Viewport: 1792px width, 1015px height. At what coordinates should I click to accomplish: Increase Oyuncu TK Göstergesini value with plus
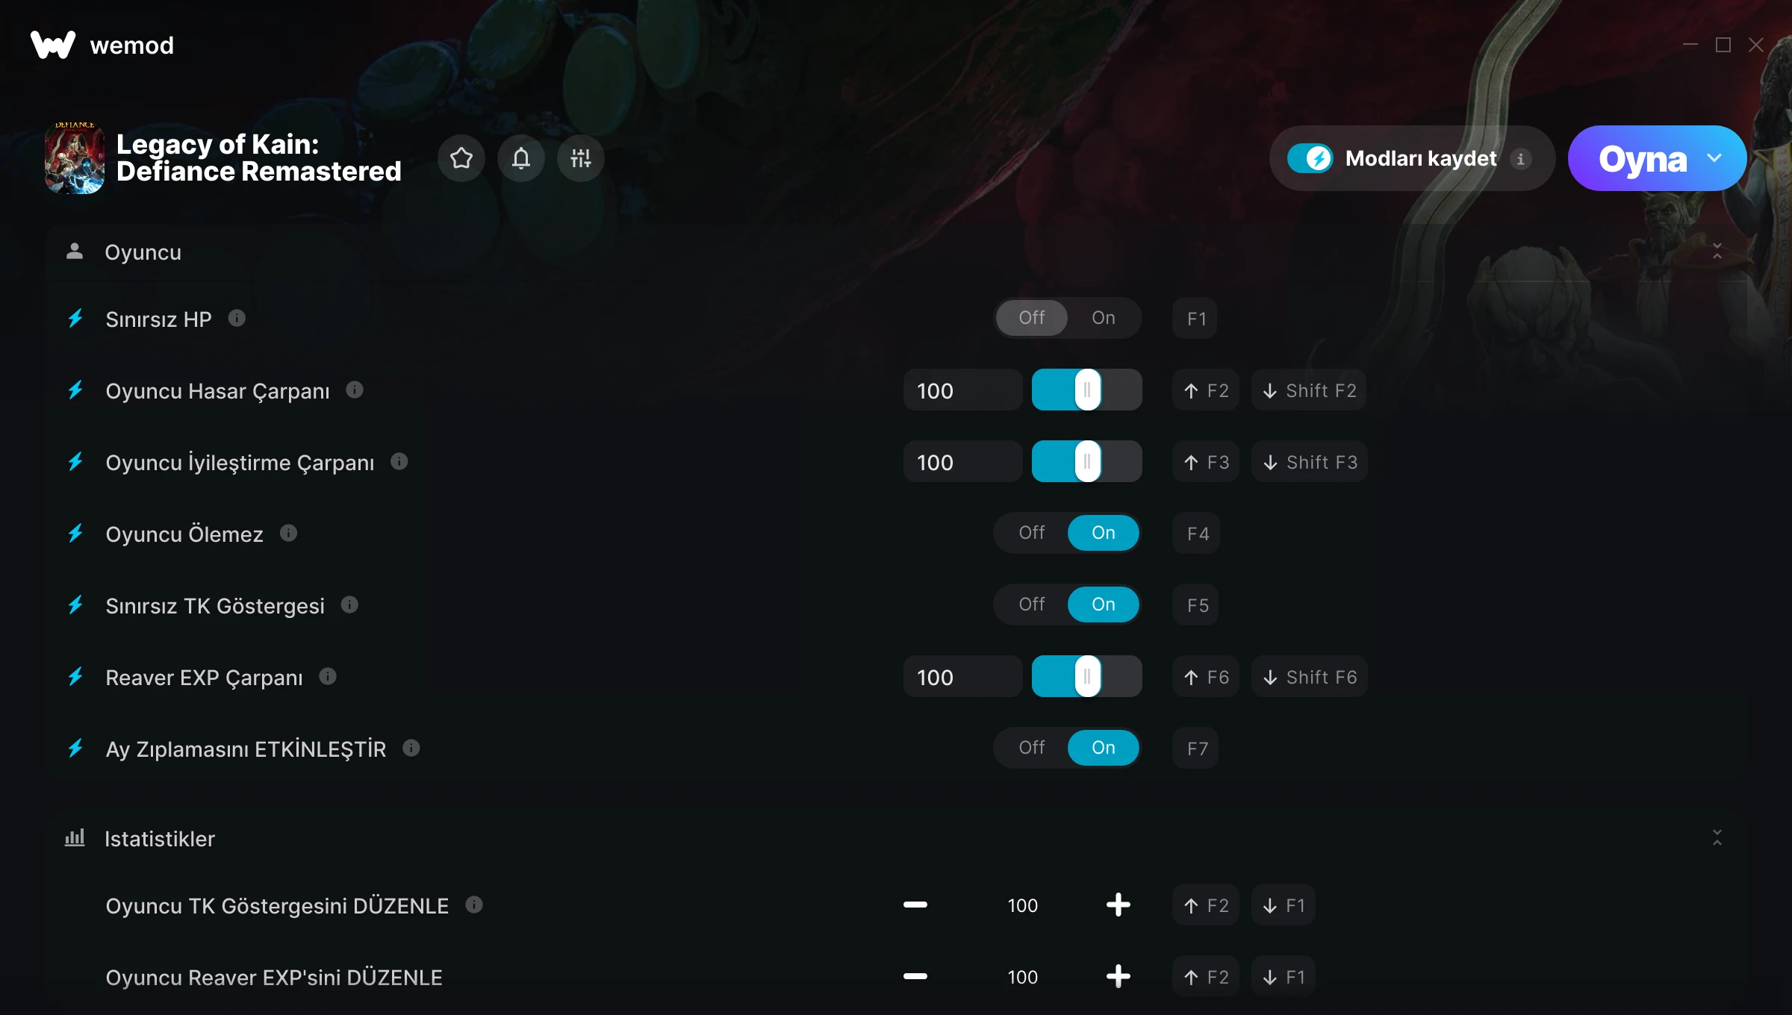coord(1119,905)
